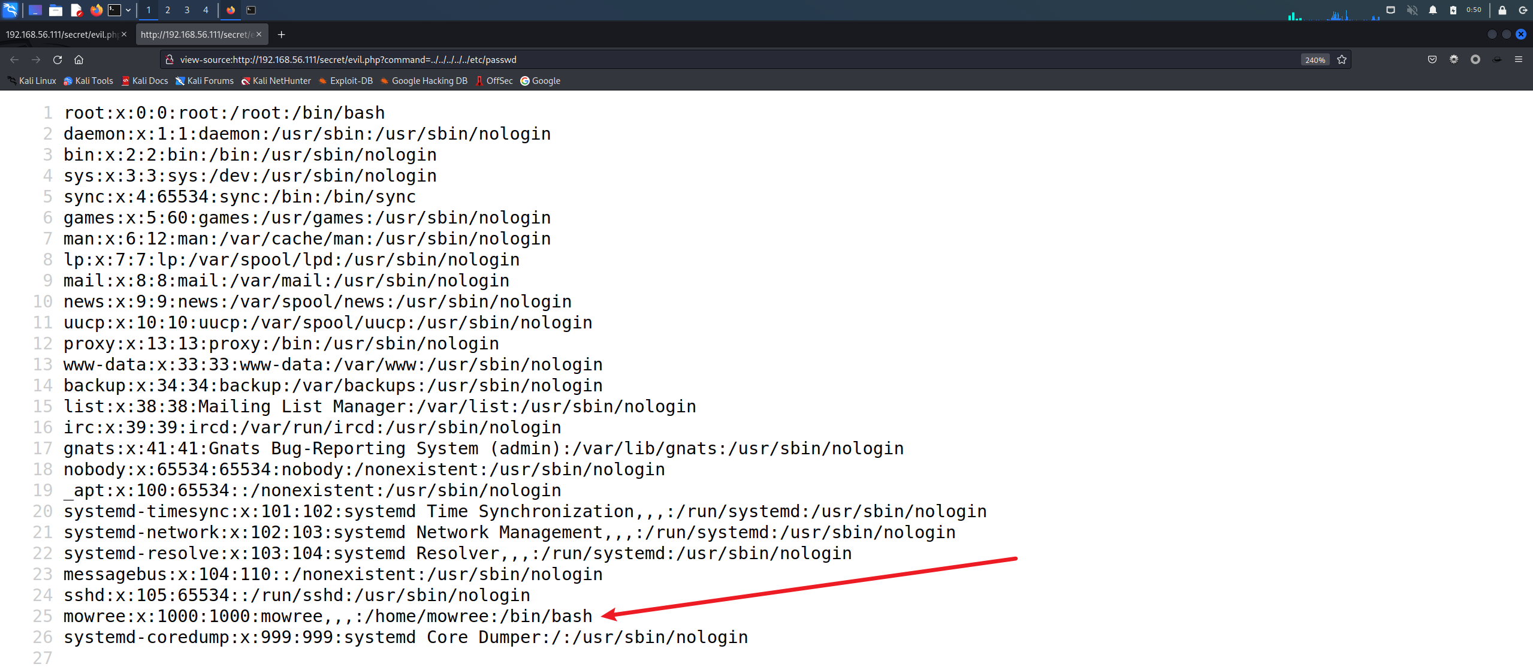Show site security info via the lock icon
This screenshot has width=1533, height=670.
click(170, 59)
